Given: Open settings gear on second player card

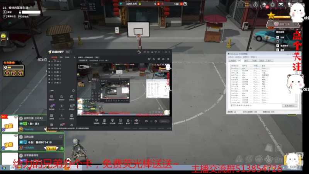Looking at the screenshot, I should coord(61,136).
